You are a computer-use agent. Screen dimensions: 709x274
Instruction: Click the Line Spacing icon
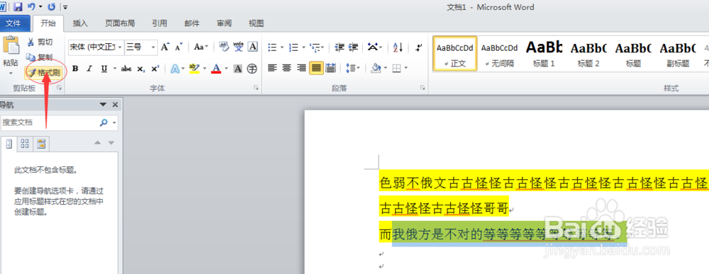tap(351, 68)
